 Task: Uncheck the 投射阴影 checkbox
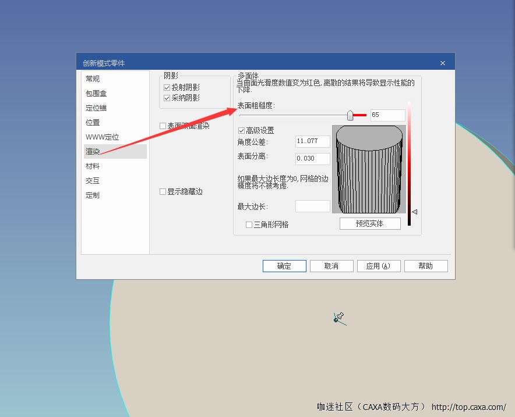pos(167,87)
